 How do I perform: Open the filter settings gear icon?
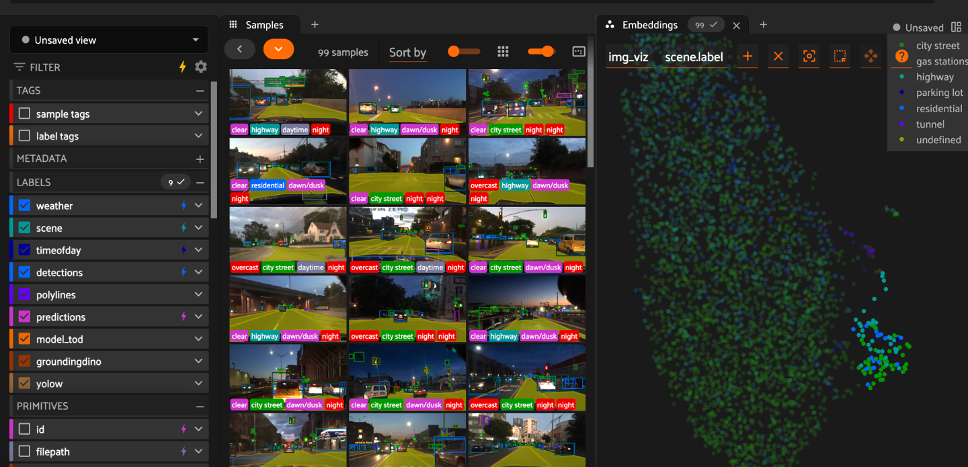(200, 67)
